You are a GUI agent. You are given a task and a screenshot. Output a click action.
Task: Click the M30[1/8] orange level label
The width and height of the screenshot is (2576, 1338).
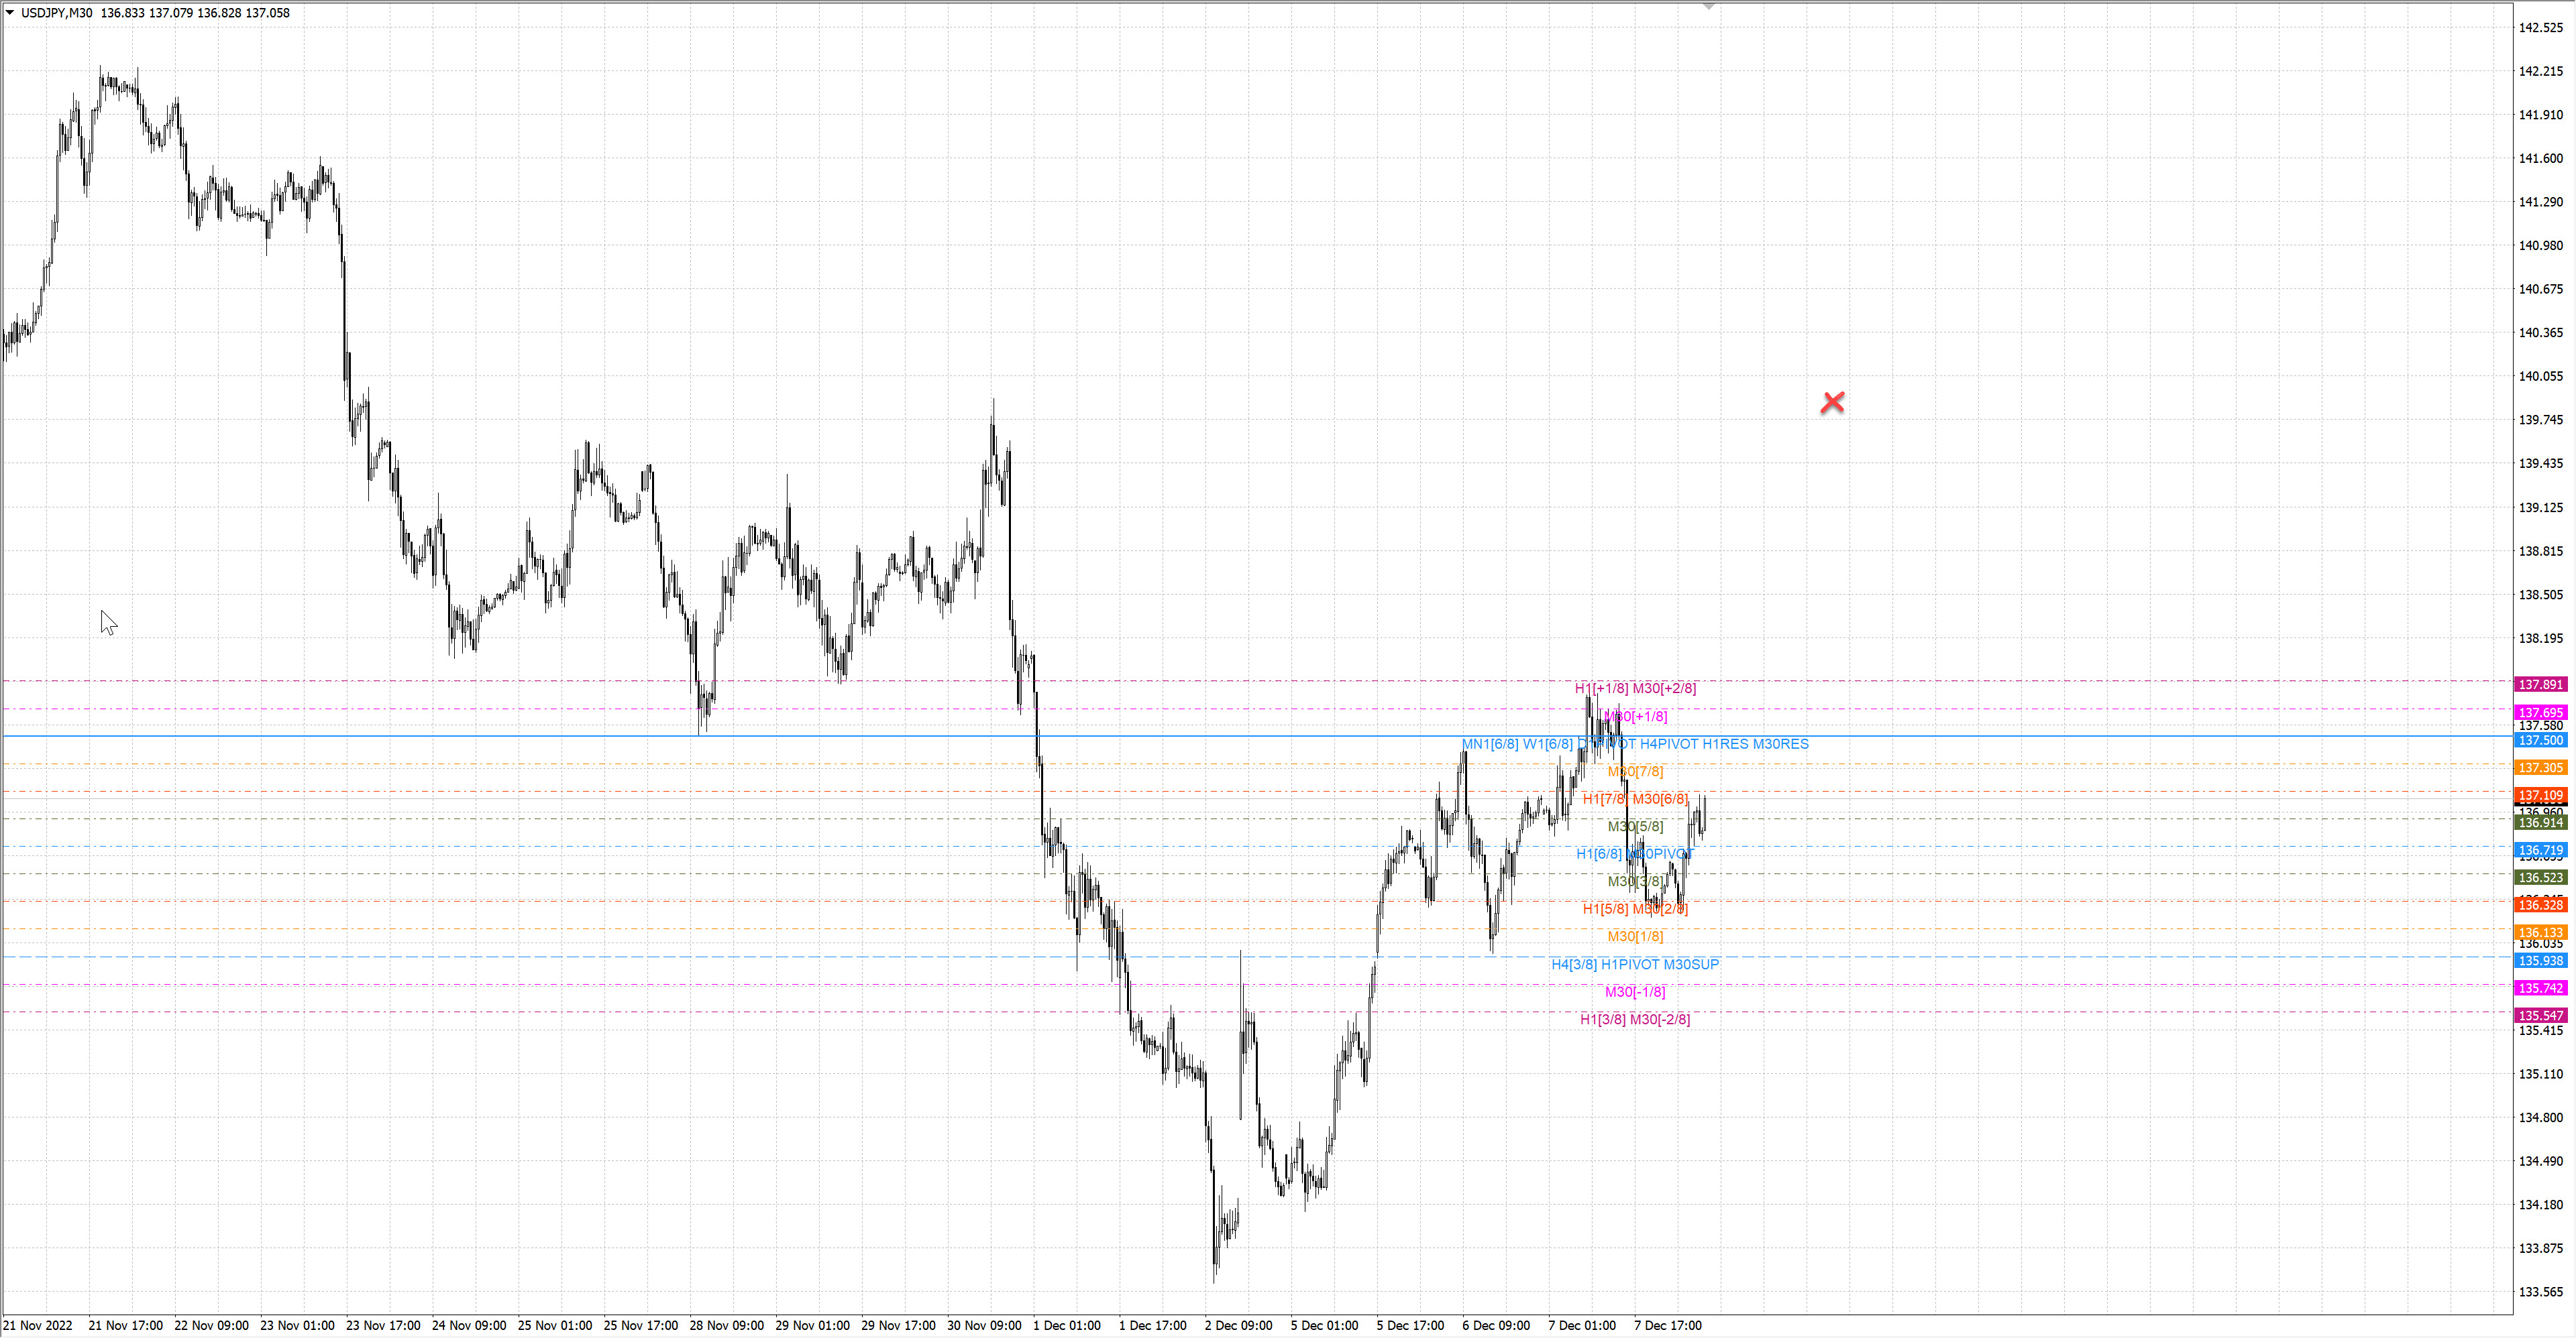coord(1635,936)
